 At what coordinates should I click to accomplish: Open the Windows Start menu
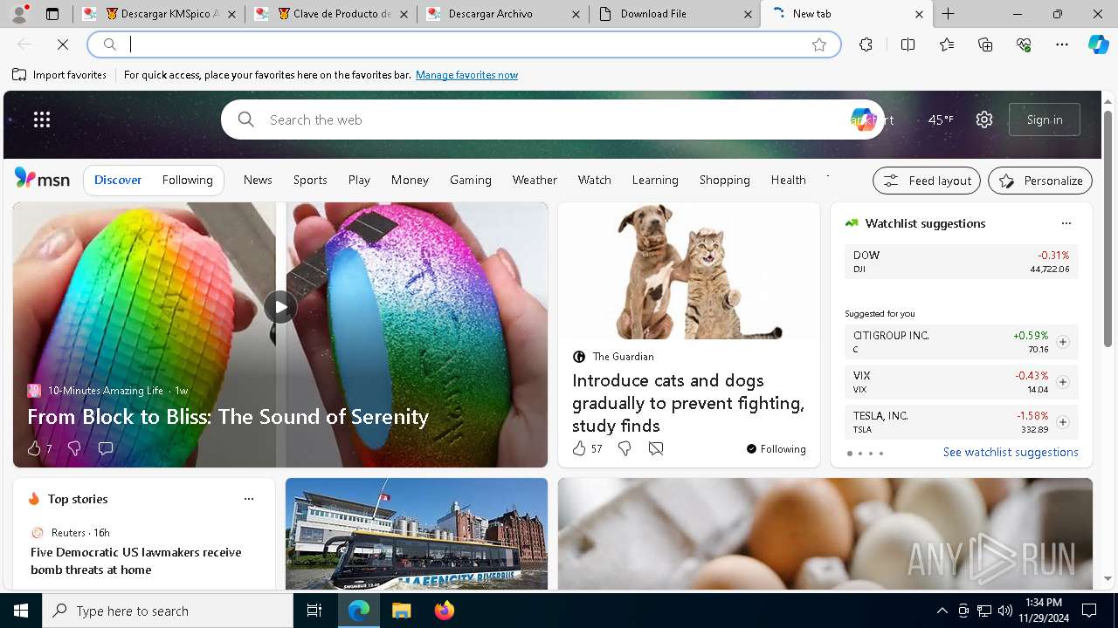tap(21, 611)
